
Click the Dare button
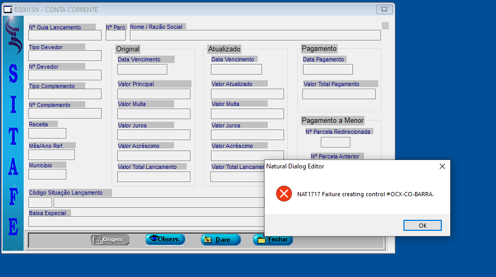tap(220, 240)
